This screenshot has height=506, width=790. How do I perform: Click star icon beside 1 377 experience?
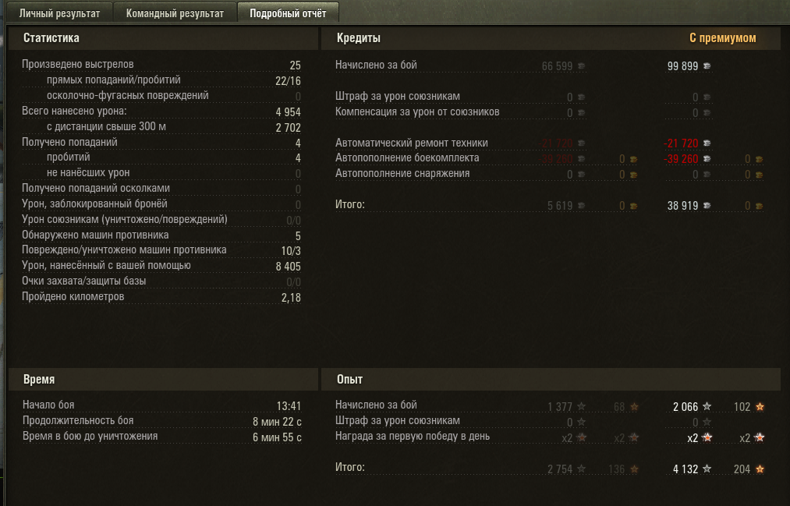[x=582, y=406]
